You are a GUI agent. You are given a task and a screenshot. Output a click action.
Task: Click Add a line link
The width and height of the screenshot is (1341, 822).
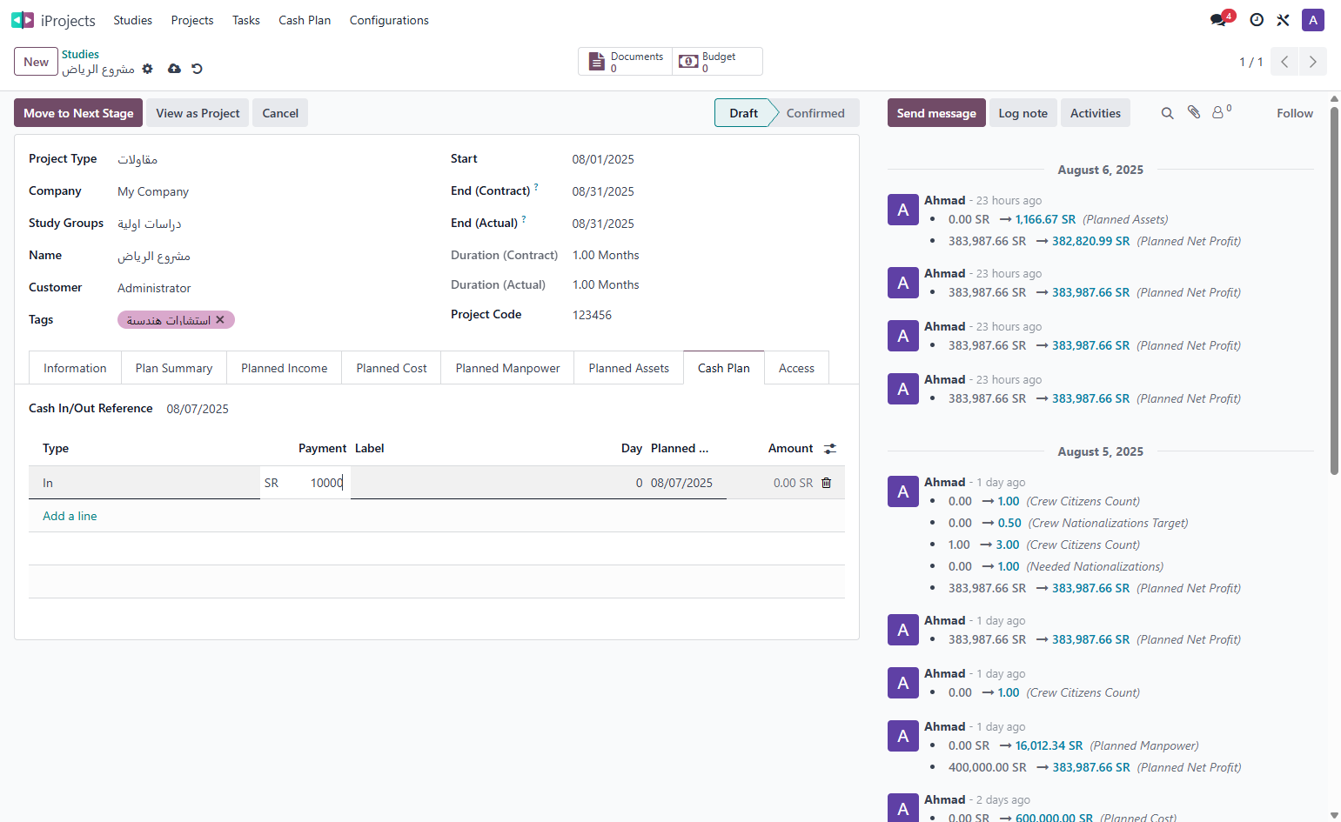(x=70, y=516)
